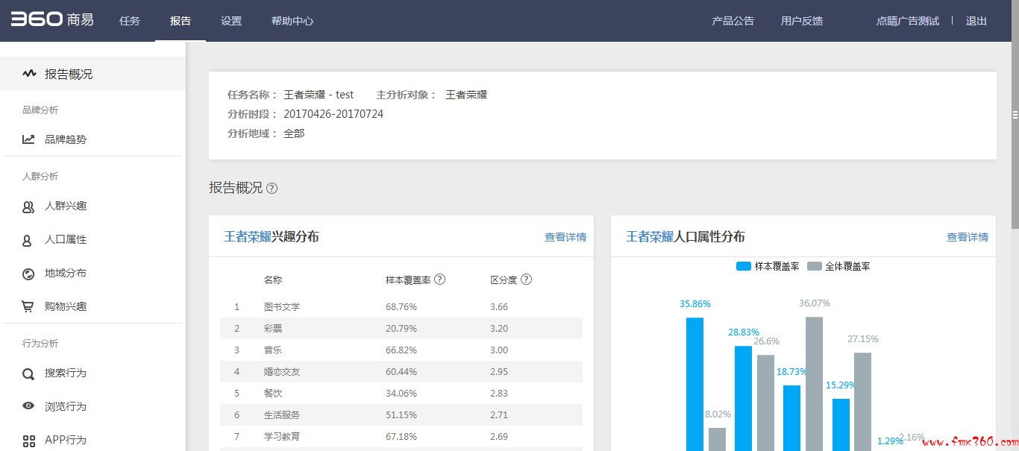Click the 彩票 row name
Screen dimensions: 1019x451
[x=273, y=328]
